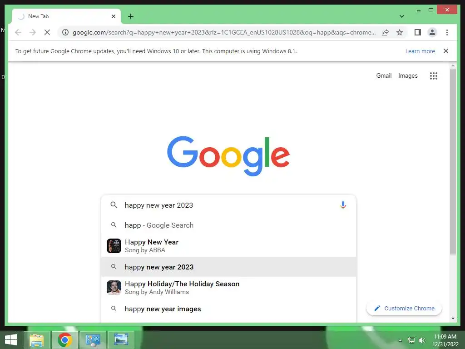Maximize the Chrome window
This screenshot has height=349, width=465.
coord(431,10)
